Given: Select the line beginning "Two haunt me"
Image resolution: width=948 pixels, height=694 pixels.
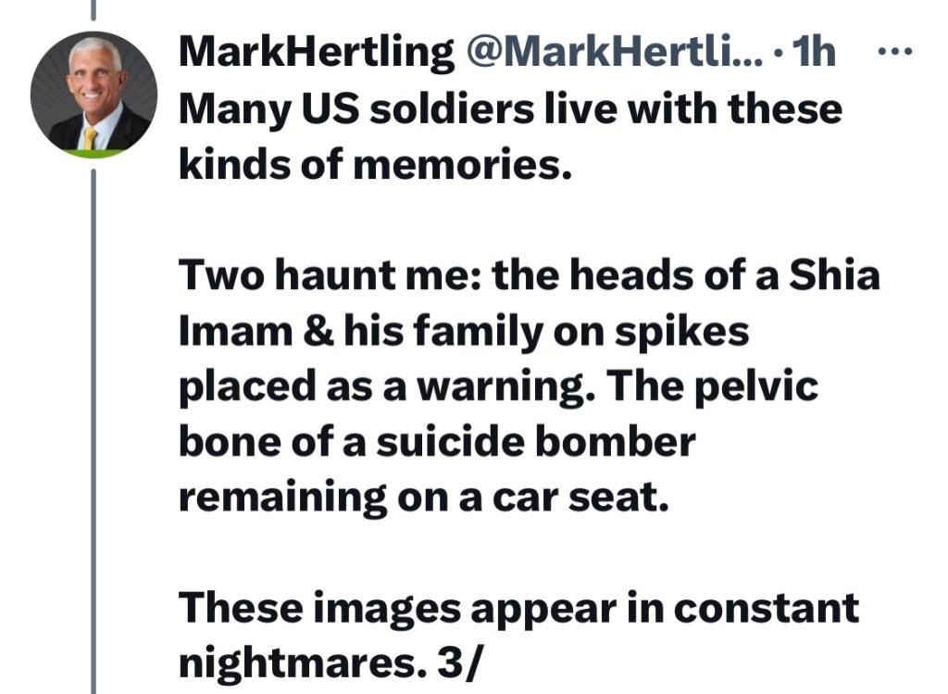Looking at the screenshot, I should pyautogui.click(x=529, y=275).
